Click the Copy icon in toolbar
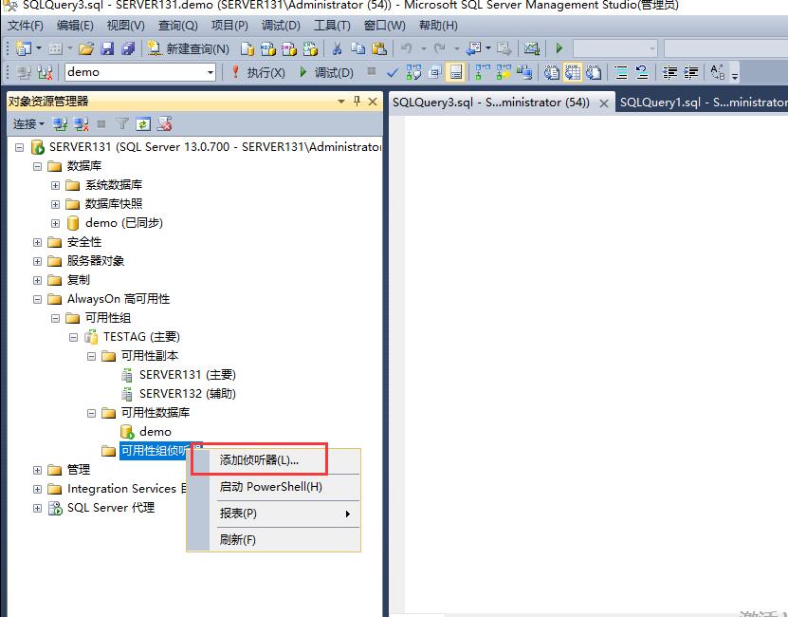The width and height of the screenshot is (788, 617). point(357,48)
